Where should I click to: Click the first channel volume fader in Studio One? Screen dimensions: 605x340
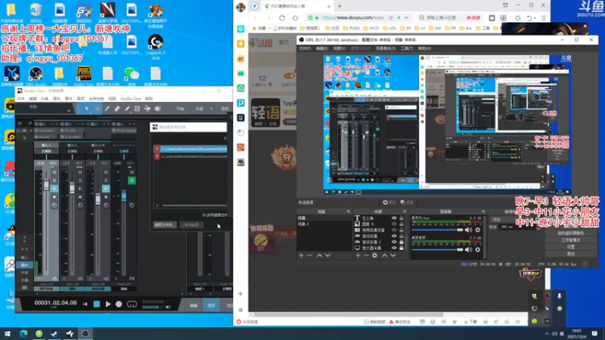(x=46, y=184)
